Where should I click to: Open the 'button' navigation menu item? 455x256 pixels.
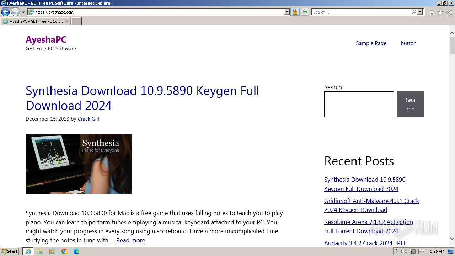(408, 43)
